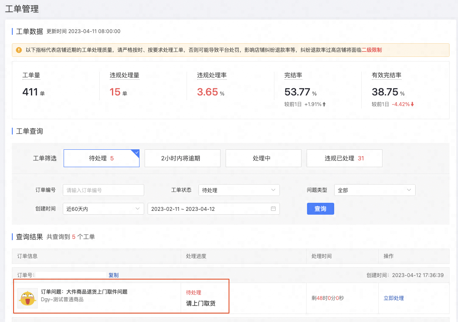Viewport: 458px width, 322px height.
Task: Click the 订单编号 input field
Action: (103, 190)
